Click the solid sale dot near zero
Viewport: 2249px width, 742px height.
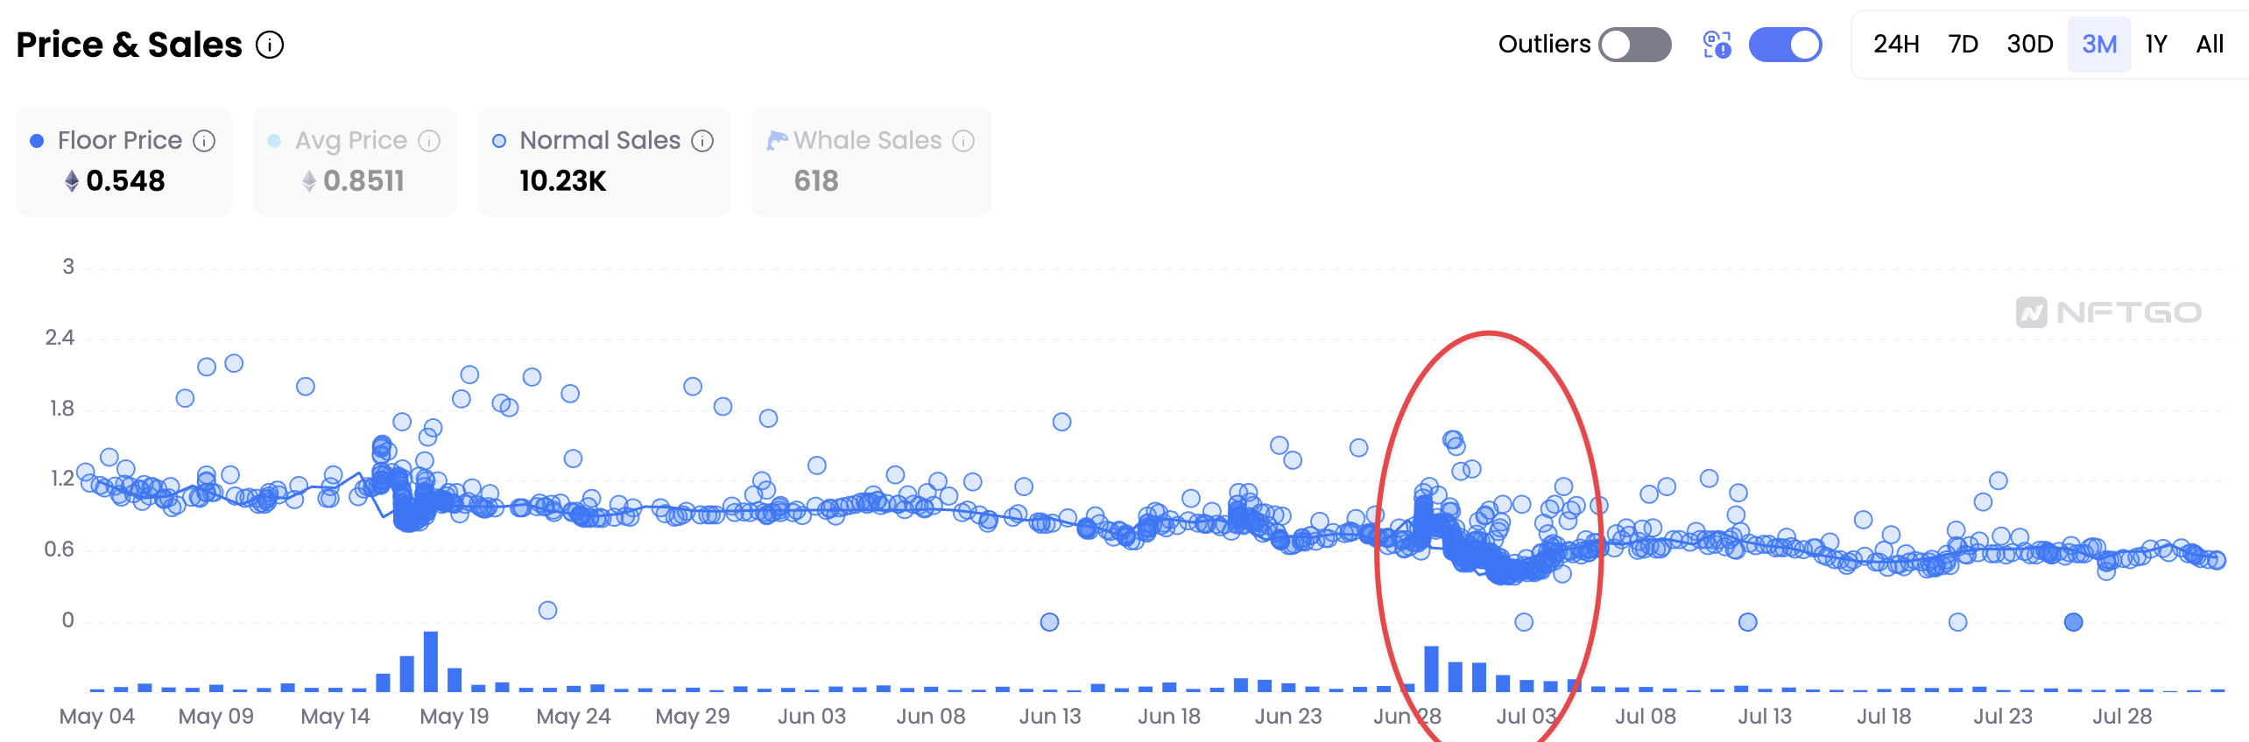[x=2073, y=622]
